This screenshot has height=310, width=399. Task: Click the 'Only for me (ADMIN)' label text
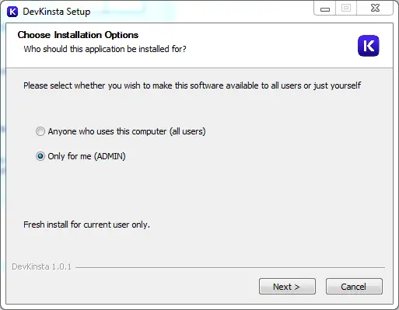pos(86,156)
